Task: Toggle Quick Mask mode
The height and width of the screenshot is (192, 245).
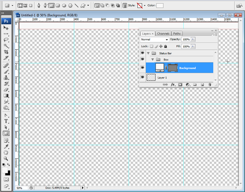Action: coord(6,179)
